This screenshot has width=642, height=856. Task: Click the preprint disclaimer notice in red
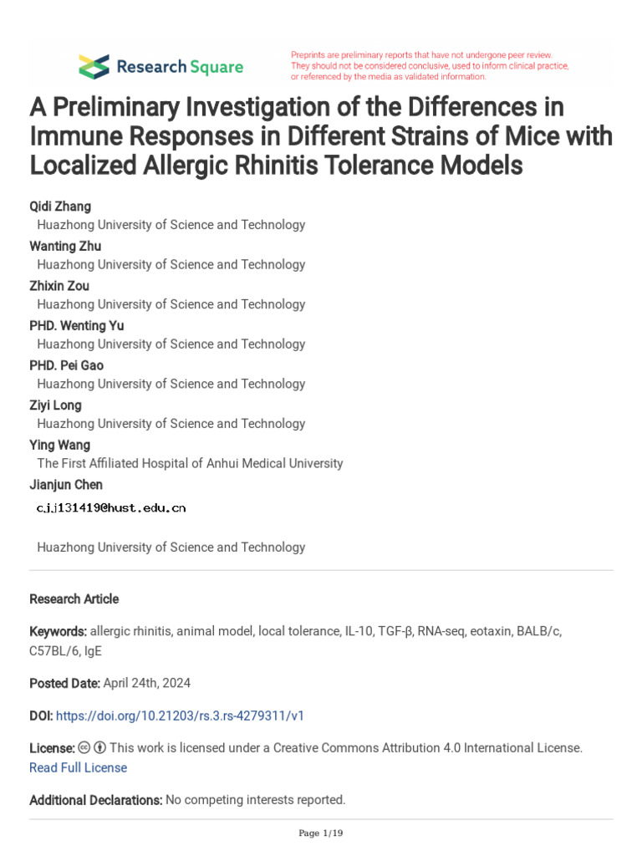pyautogui.click(x=430, y=66)
